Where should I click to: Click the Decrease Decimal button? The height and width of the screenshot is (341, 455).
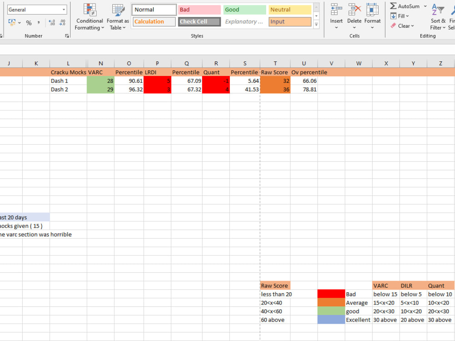62,23
